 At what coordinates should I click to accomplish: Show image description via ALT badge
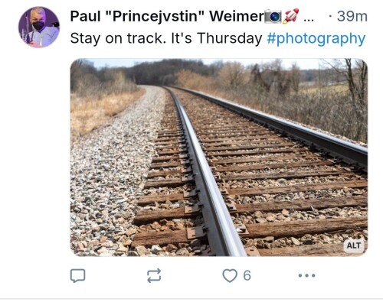pos(354,245)
